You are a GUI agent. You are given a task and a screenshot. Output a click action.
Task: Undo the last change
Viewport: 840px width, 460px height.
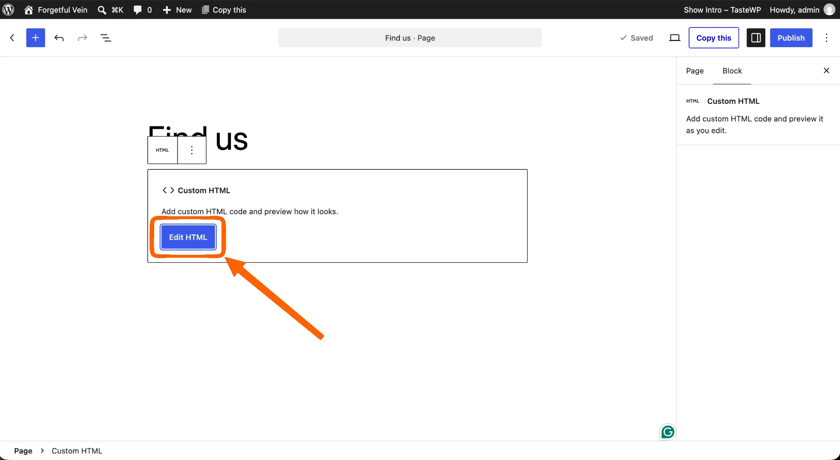(59, 38)
